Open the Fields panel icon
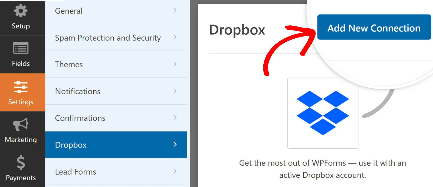 [x=21, y=49]
